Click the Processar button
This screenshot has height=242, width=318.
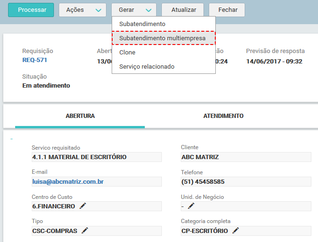(31, 10)
